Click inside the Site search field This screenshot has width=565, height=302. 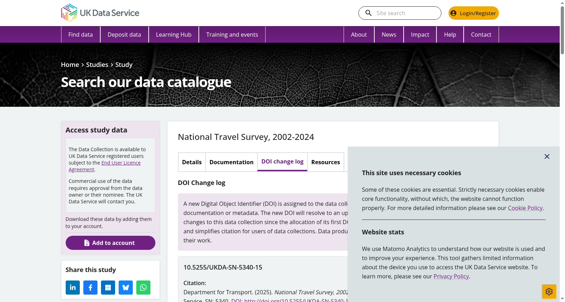400,13
